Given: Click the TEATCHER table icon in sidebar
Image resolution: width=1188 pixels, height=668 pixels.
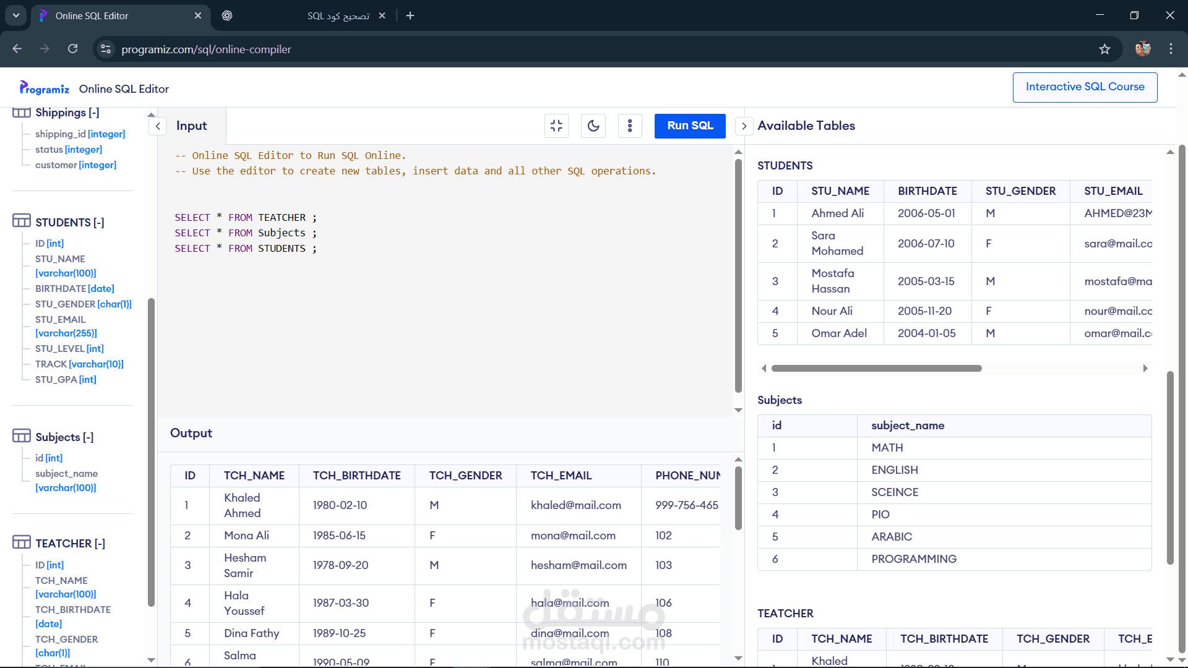Looking at the screenshot, I should pos(21,542).
